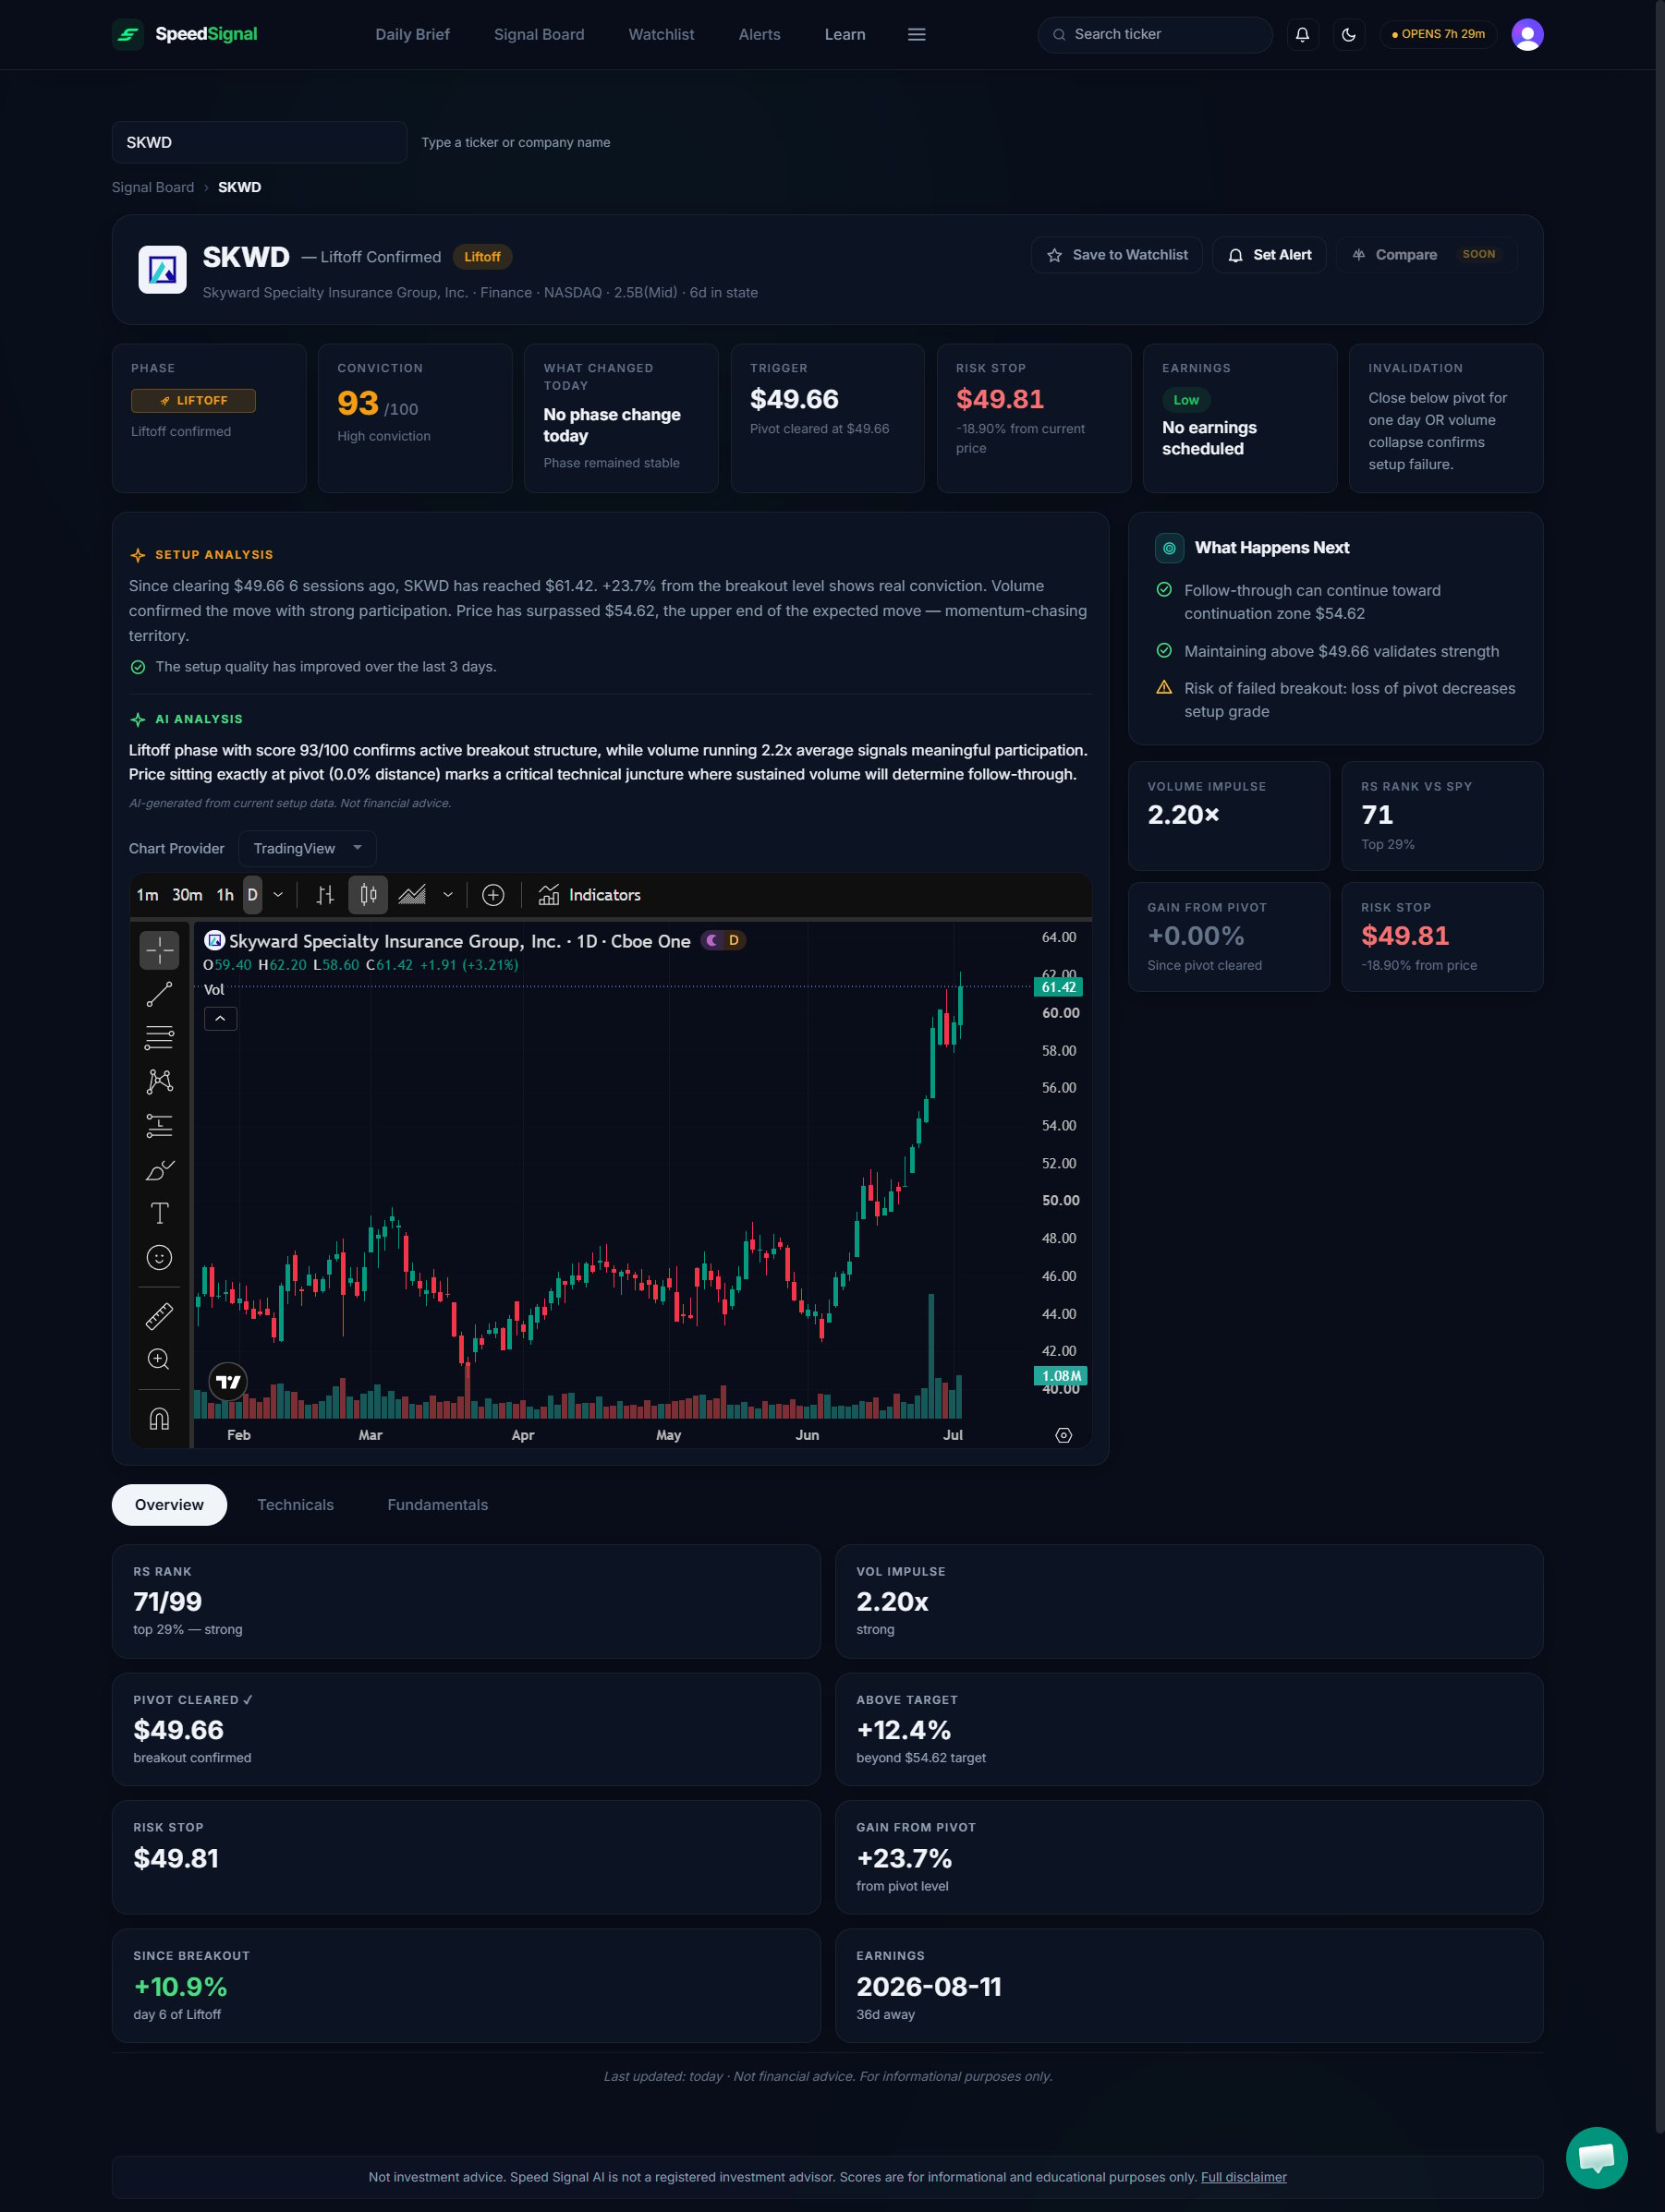Switch chart to bars style
The image size is (1665, 2212).
click(325, 895)
